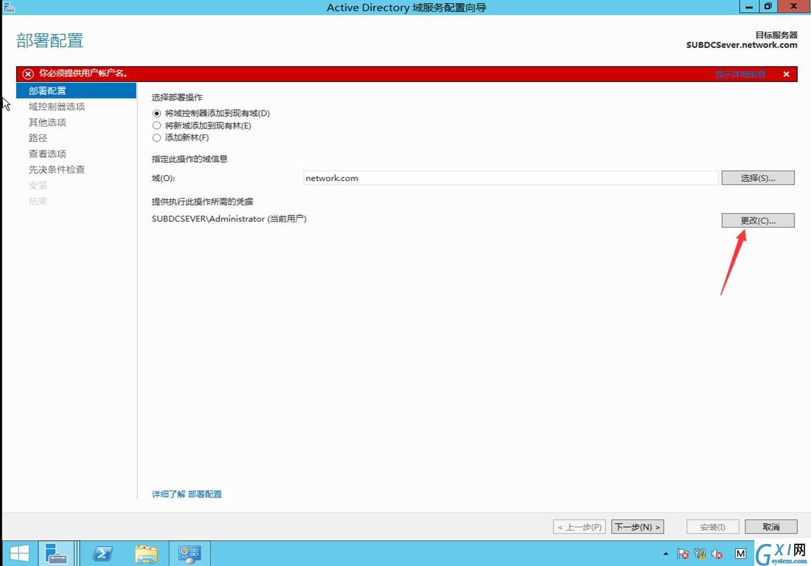Open the 显示详细信息 link in error bar

tap(740, 74)
